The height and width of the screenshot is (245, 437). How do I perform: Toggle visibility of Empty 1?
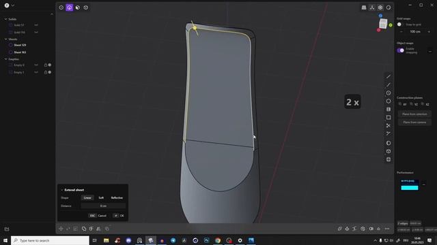click(36, 72)
